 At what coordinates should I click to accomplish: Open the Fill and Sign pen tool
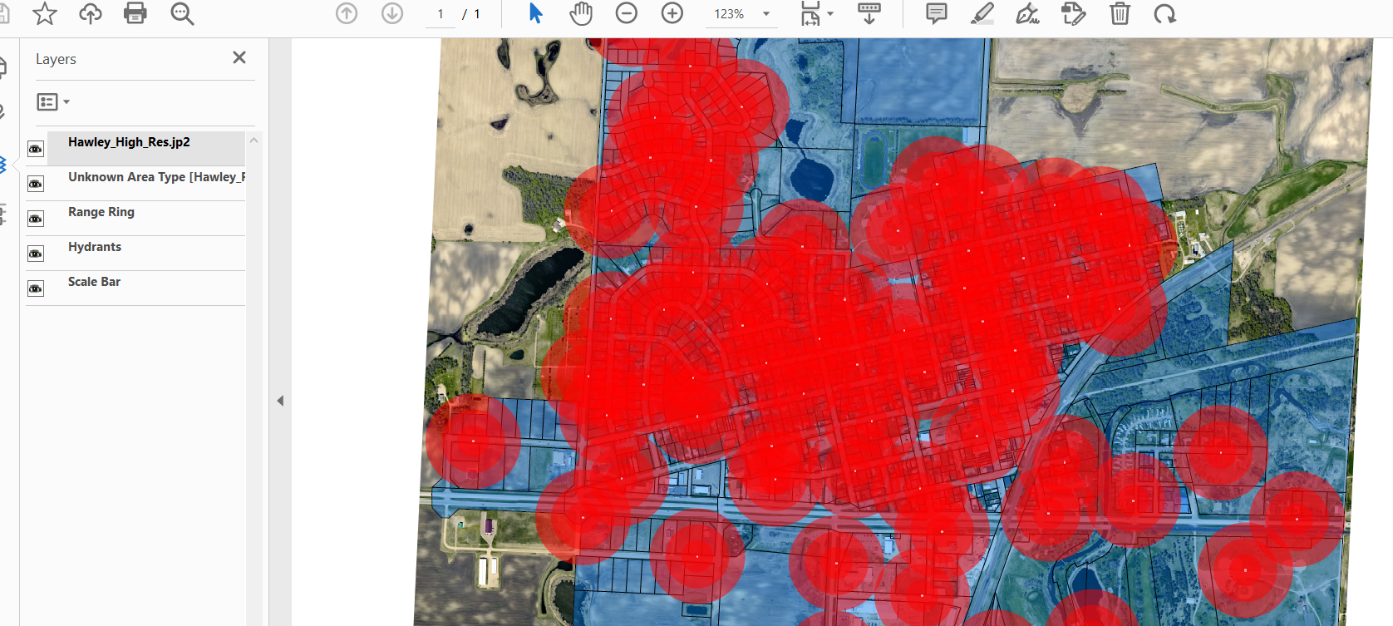pos(1028,13)
